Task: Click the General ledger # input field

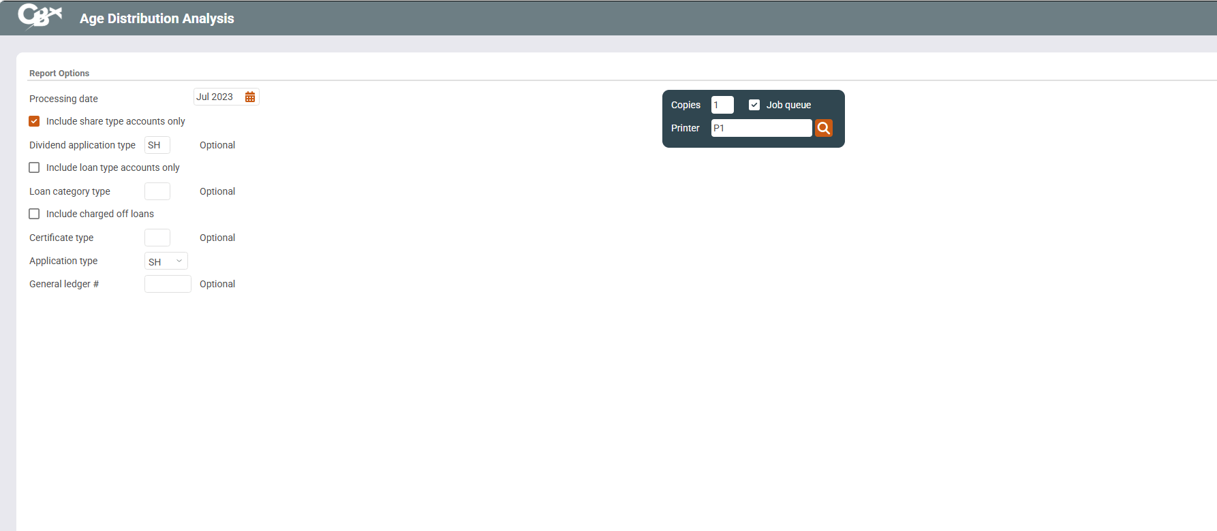Action: (x=168, y=284)
